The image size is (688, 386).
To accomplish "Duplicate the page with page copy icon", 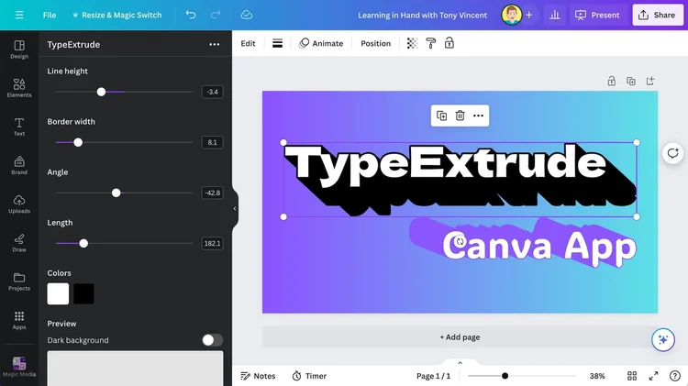I will pos(631,82).
